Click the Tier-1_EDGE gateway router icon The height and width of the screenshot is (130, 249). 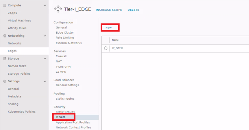(x=58, y=9)
